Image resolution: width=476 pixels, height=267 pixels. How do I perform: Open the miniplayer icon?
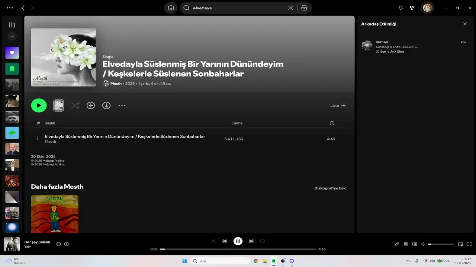click(460, 244)
